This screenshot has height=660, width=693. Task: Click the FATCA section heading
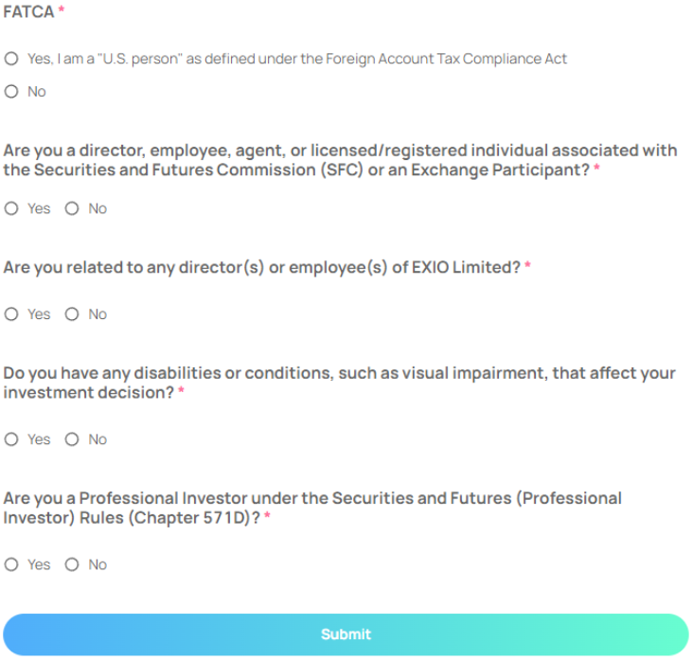click(x=28, y=12)
